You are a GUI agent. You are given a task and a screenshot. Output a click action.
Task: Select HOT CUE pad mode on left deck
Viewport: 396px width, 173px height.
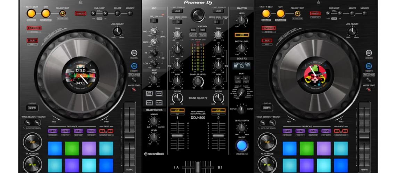click(x=53, y=131)
